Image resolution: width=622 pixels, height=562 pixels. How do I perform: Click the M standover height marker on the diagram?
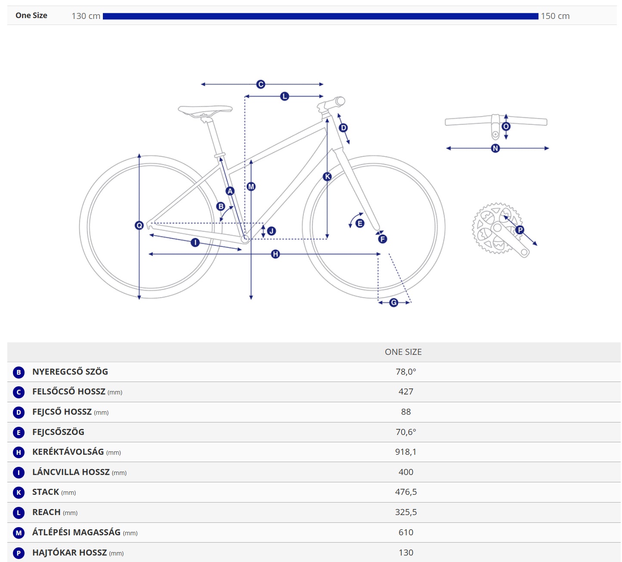(x=251, y=186)
